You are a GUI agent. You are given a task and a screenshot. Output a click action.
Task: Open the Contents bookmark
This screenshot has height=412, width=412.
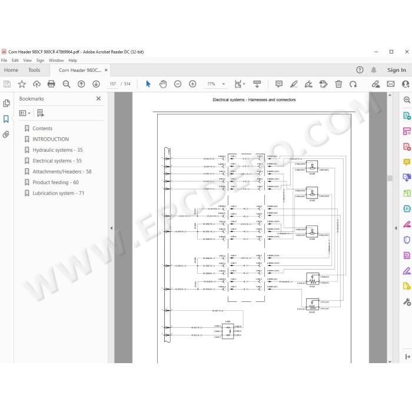(x=42, y=128)
